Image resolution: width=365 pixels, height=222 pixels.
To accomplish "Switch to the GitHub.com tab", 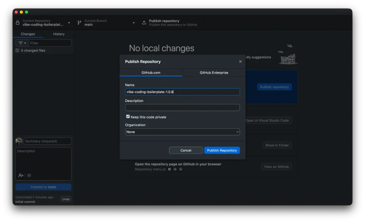I will coord(151,72).
